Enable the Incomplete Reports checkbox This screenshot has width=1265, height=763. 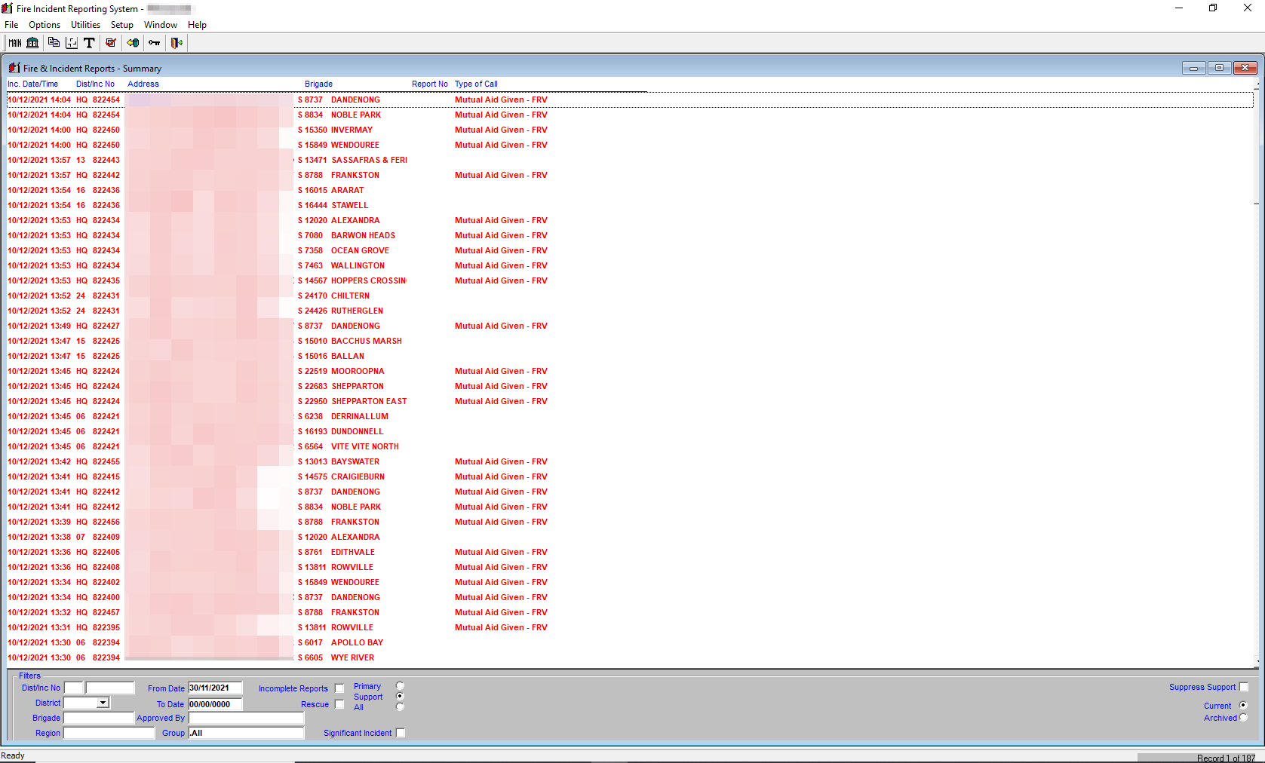point(339,688)
